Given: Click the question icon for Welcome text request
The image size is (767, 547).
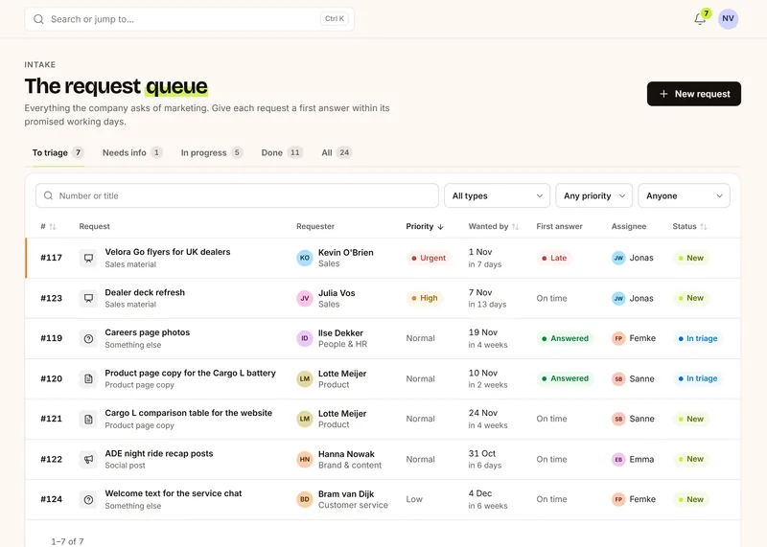Looking at the screenshot, I should tap(88, 499).
